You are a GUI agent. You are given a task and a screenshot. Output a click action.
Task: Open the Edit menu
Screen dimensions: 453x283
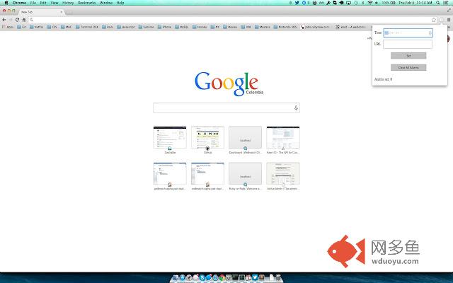click(x=43, y=3)
